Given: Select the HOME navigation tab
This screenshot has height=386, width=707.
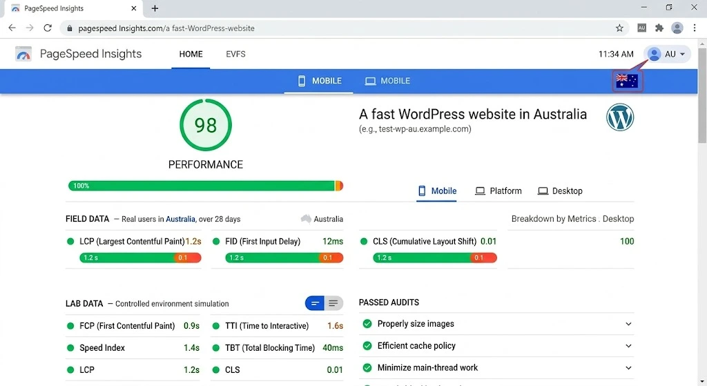Looking at the screenshot, I should [191, 54].
